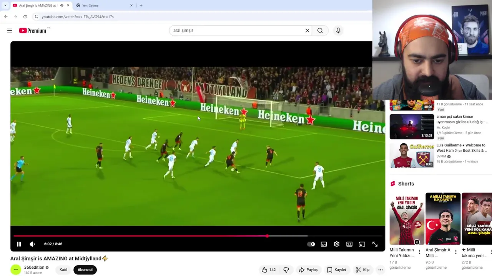
Task: Go back in browser history
Action: pos(6,17)
